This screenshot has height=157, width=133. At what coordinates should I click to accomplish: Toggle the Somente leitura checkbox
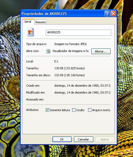[47, 110]
